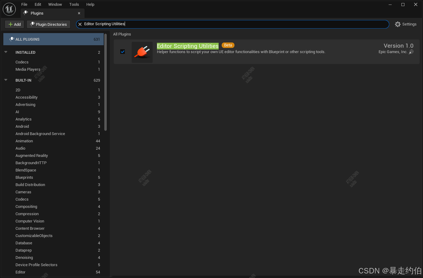Click the category list scrollbar
Viewport: 423px width, 278px height.
point(106,82)
